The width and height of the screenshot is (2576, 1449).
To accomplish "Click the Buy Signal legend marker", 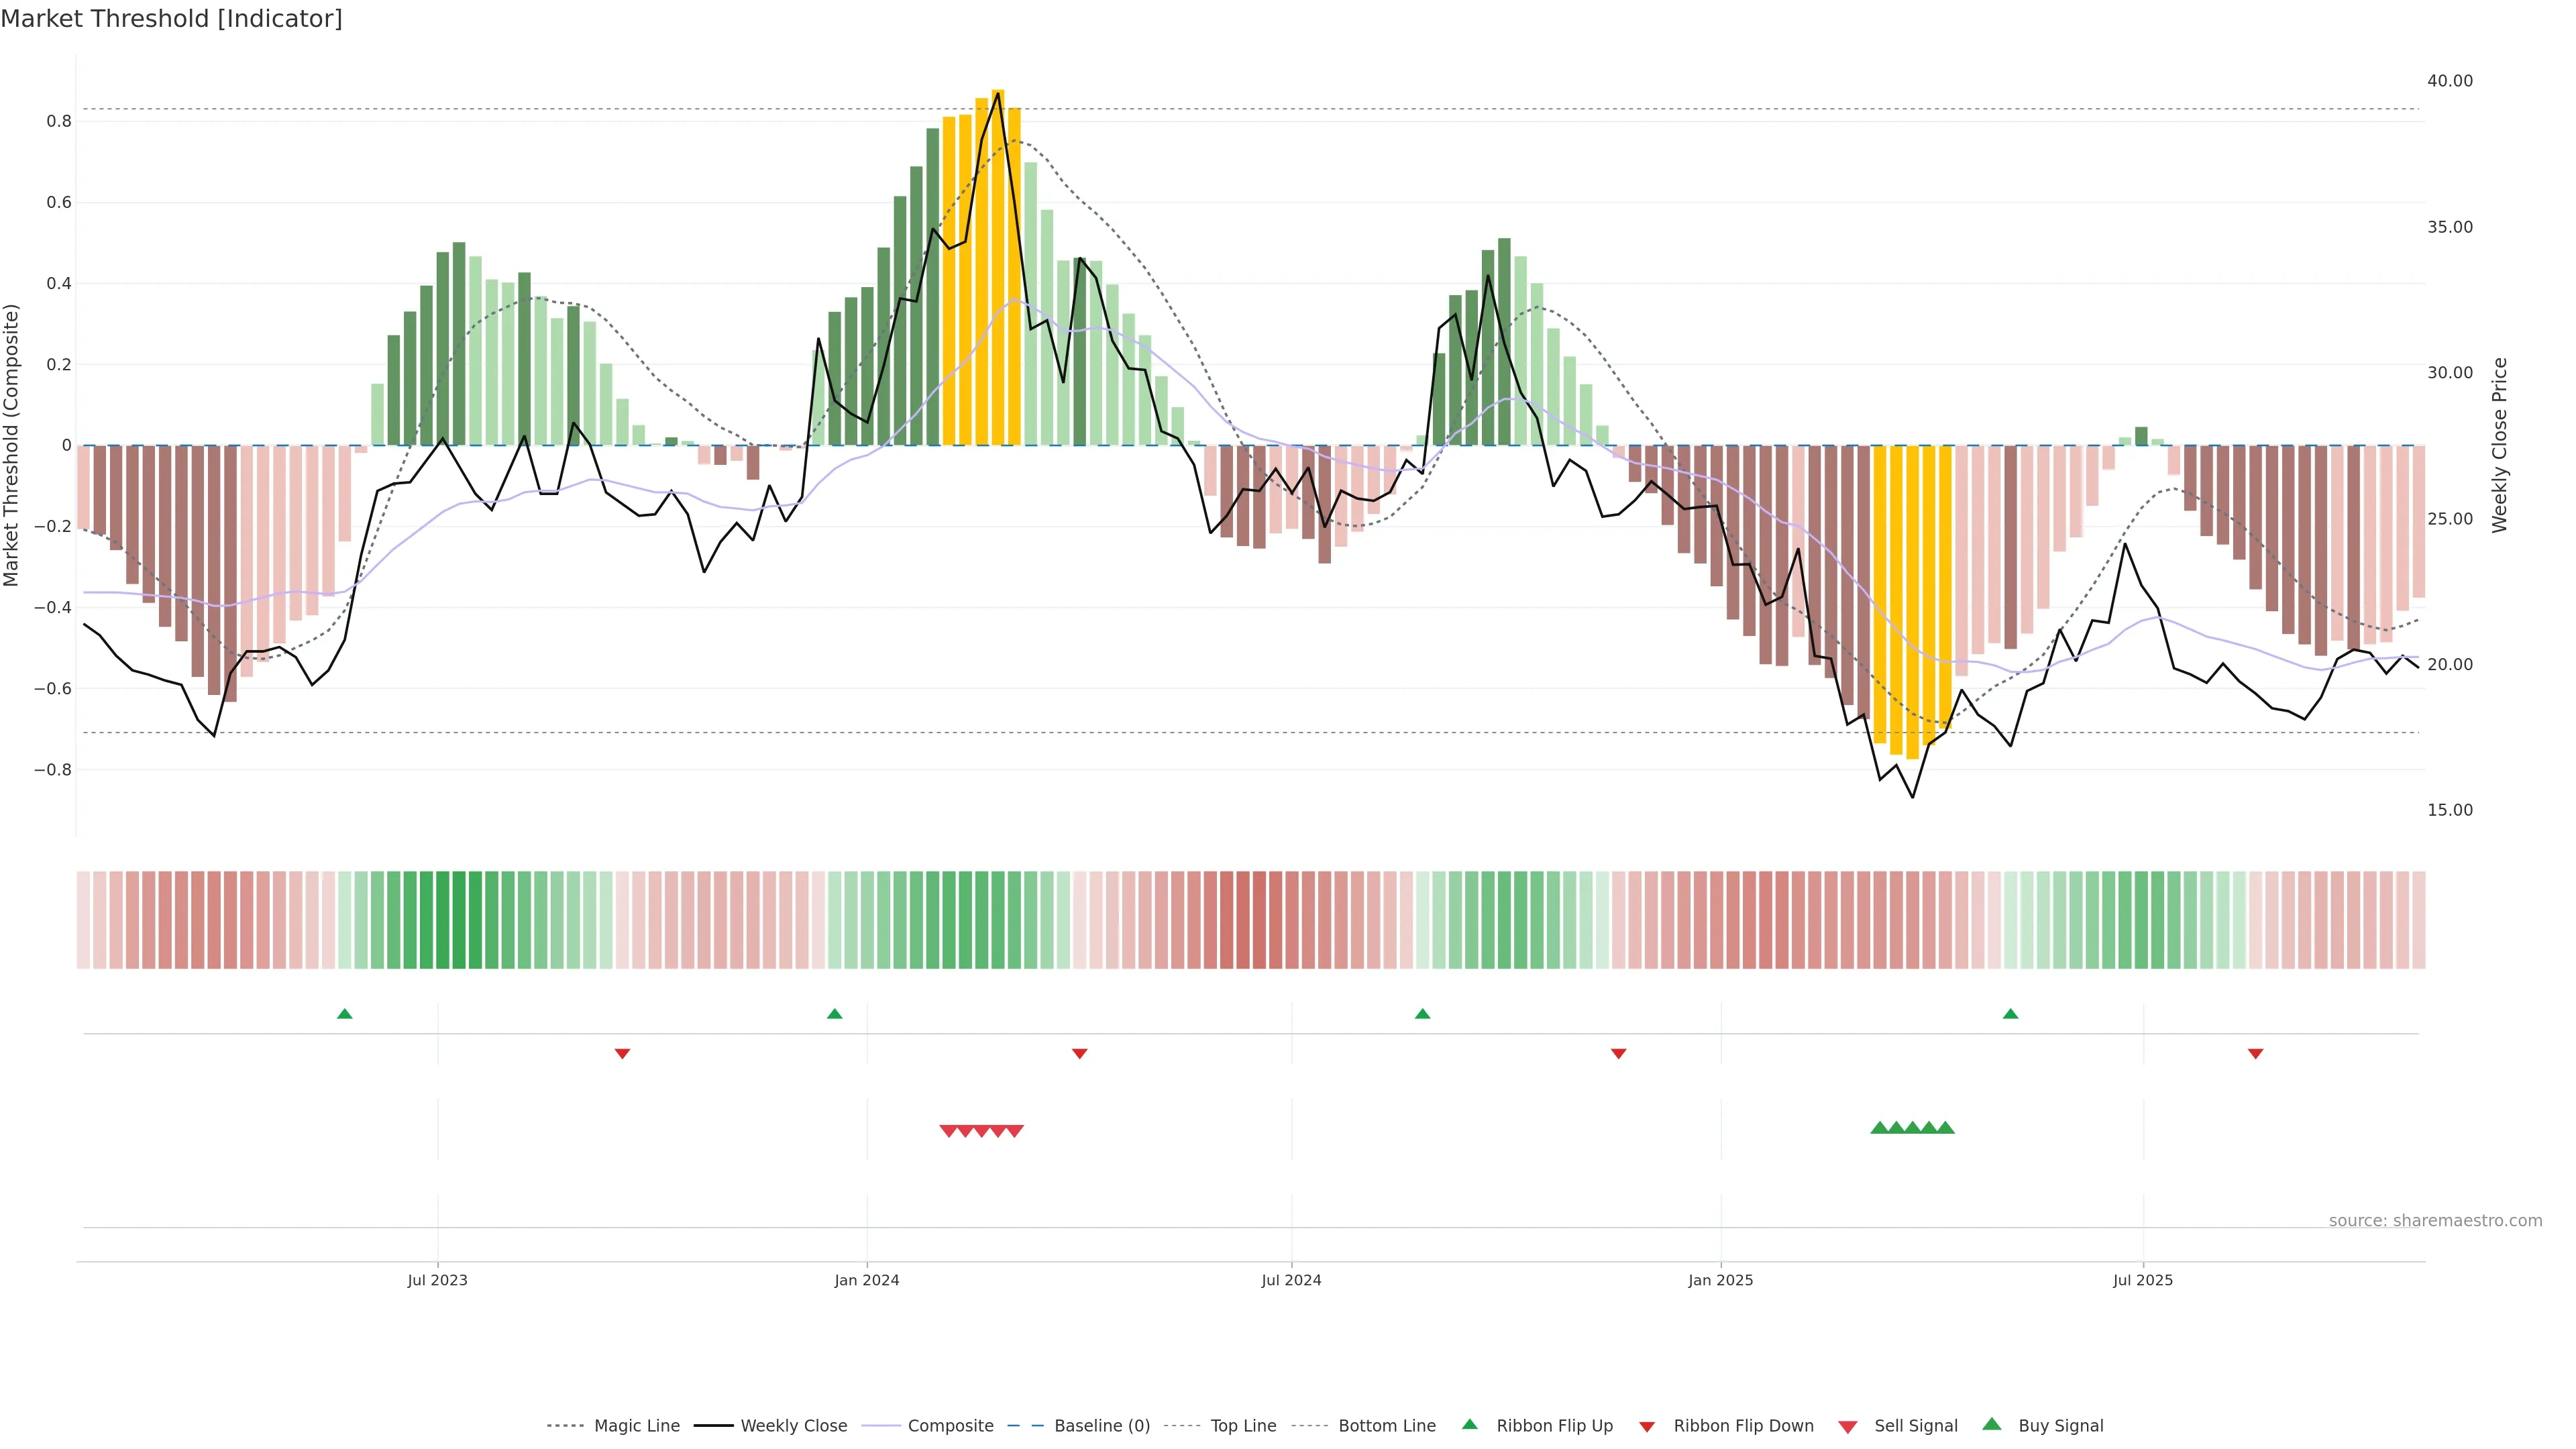I will pyautogui.click(x=1991, y=1424).
